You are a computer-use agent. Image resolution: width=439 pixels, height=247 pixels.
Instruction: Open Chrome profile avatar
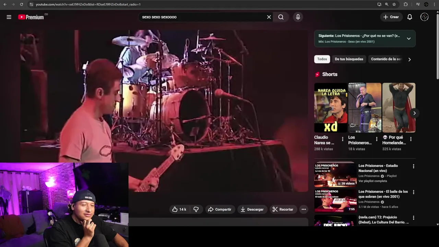pos(426,4)
